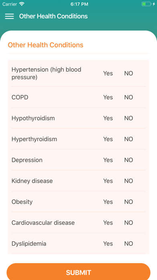Pick NO for Kidney disease
This screenshot has height=280, width=157.
tap(129, 181)
